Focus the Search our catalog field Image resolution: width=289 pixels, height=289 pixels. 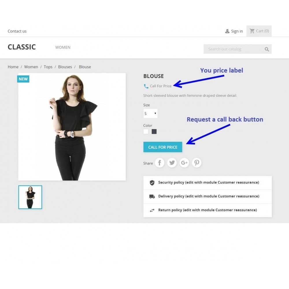[234, 49]
